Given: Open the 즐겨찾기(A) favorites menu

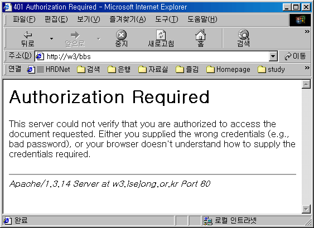Looking at the screenshot, I should pos(128,20).
